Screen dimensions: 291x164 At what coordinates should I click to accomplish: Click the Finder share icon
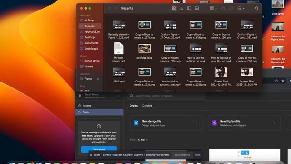tap(223, 8)
